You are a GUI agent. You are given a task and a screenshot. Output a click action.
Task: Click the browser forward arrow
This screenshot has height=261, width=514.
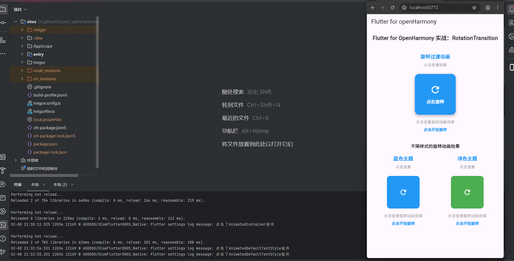point(382,8)
